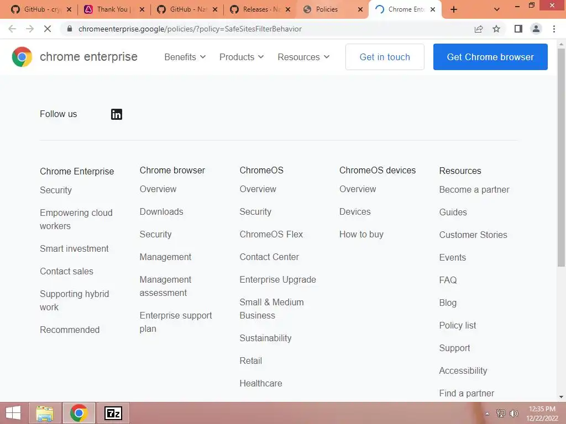Screen dimensions: 566x424
Task: Open Customer Stories link
Action: click(473, 235)
